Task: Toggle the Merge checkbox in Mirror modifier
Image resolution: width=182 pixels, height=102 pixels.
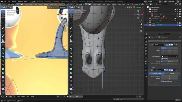Action: pos(162,61)
